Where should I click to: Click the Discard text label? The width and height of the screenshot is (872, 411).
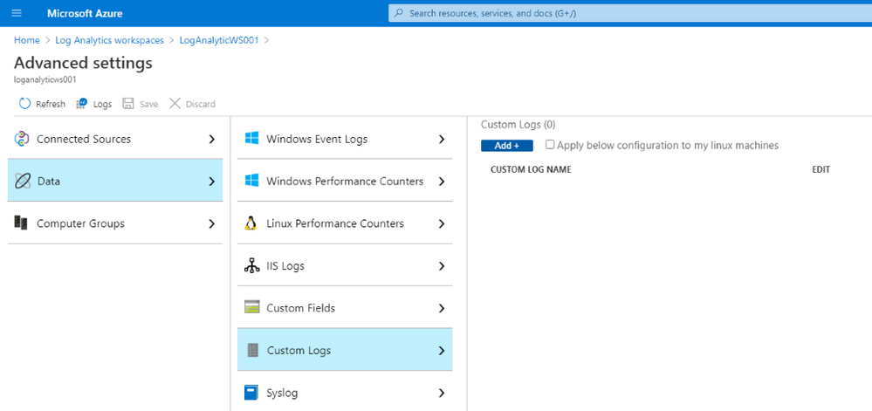coord(200,104)
